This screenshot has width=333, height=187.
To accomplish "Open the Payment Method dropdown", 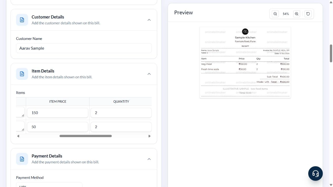I will point(49,185).
